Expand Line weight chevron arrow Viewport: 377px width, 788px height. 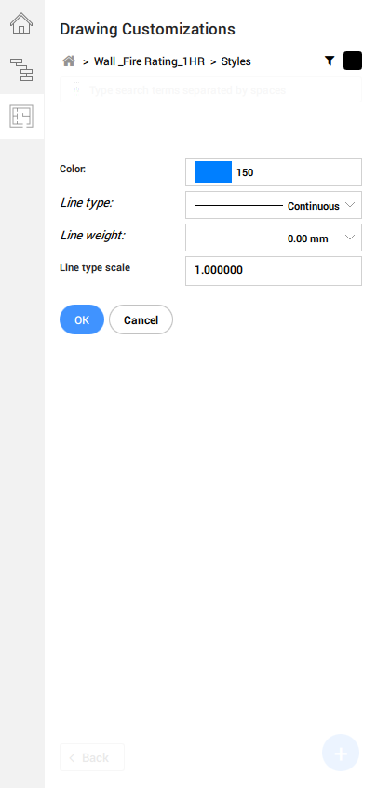[x=350, y=238]
